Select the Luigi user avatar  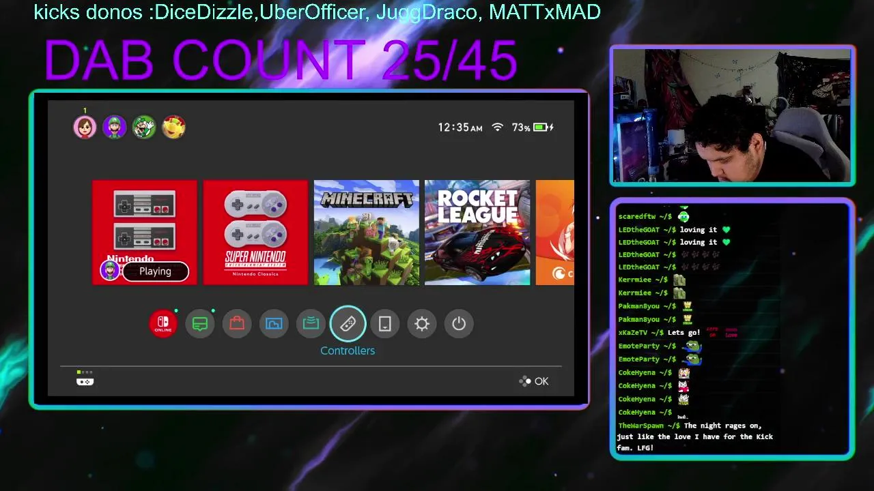tap(115, 128)
